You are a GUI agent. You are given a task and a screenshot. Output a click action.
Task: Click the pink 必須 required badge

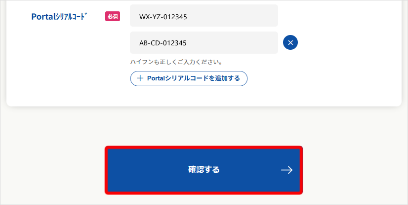(x=113, y=16)
